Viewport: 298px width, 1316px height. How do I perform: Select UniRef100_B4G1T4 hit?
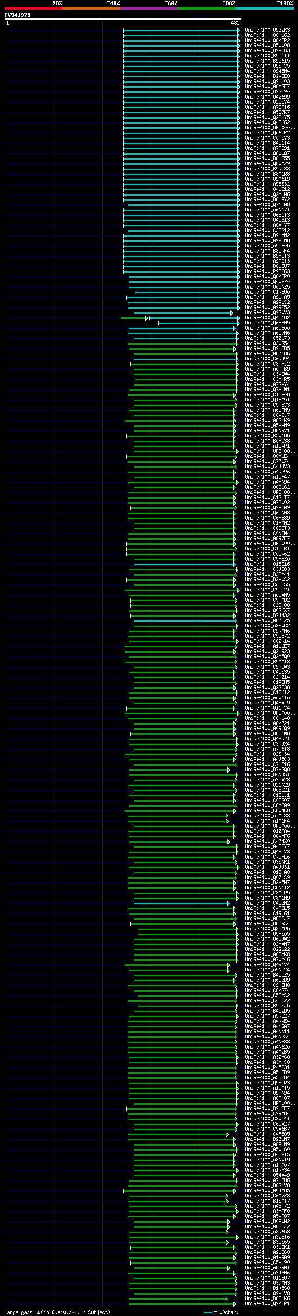pyautogui.click(x=267, y=143)
